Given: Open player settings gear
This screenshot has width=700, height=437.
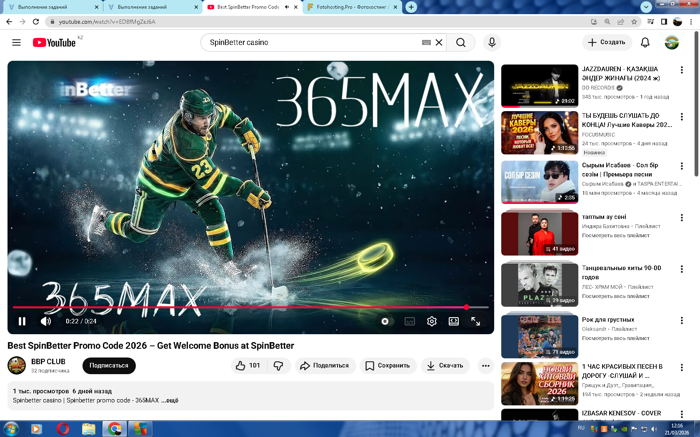Looking at the screenshot, I should pos(432,321).
